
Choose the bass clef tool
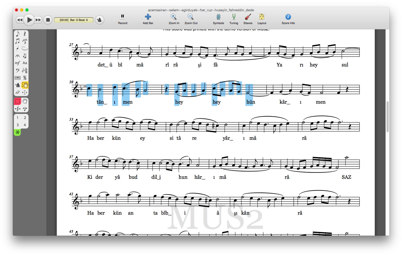pyautogui.click(x=18, y=70)
